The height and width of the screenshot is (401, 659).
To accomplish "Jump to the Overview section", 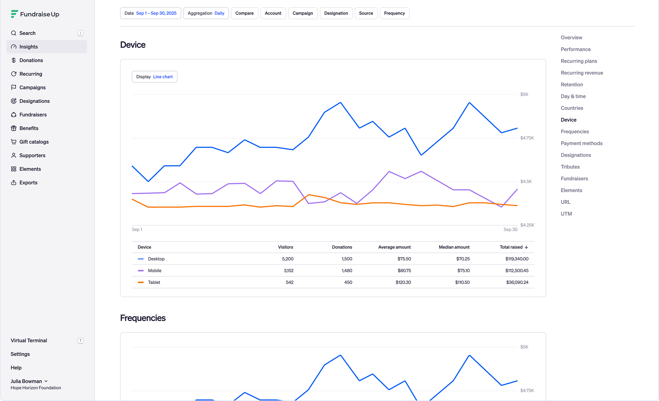I will [x=571, y=37].
